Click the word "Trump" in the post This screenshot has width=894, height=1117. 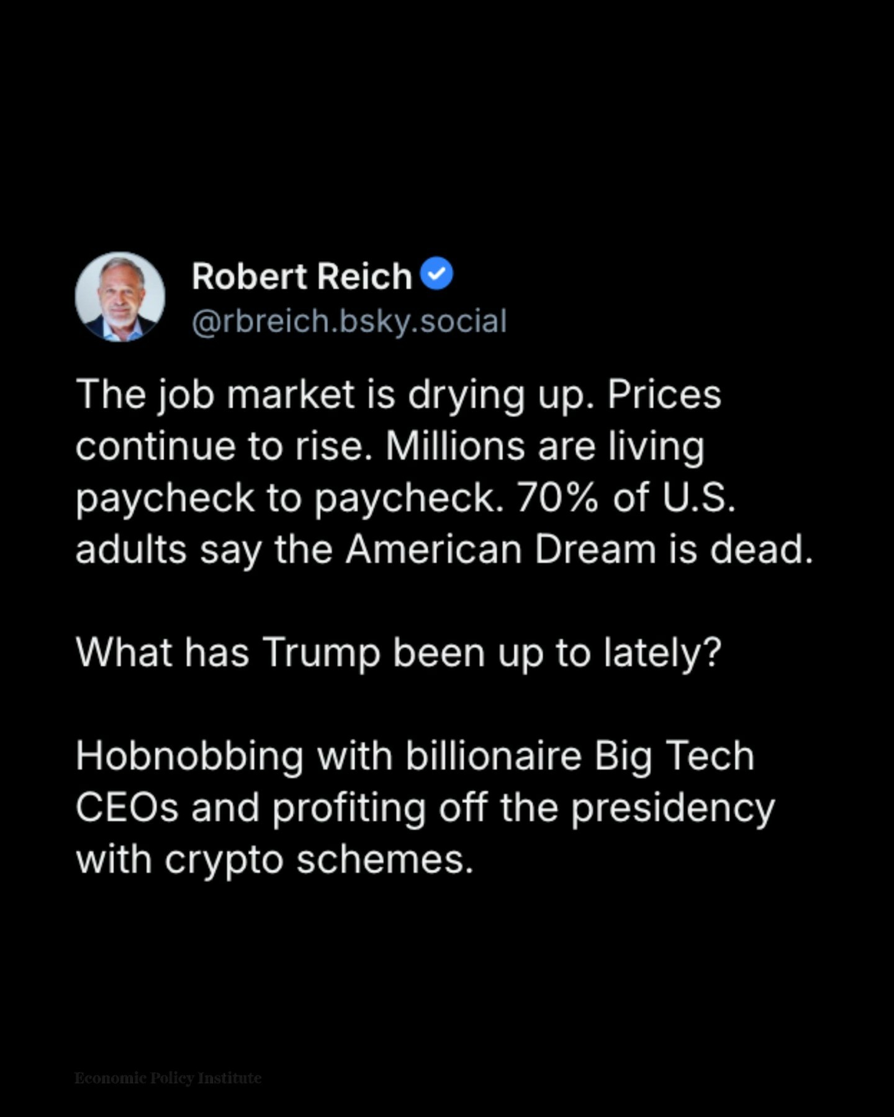click(x=321, y=653)
